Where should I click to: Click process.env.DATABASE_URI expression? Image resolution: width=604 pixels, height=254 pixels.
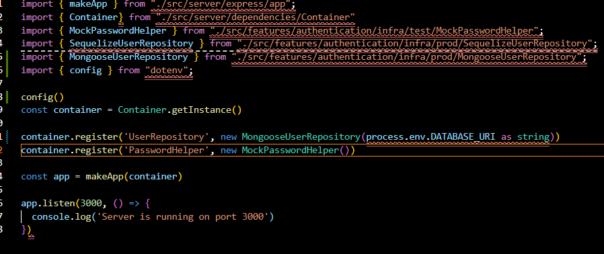coord(430,136)
